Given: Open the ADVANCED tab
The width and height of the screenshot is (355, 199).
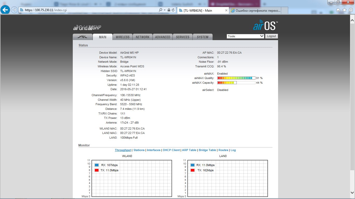Looking at the screenshot, I should click(x=163, y=37).
